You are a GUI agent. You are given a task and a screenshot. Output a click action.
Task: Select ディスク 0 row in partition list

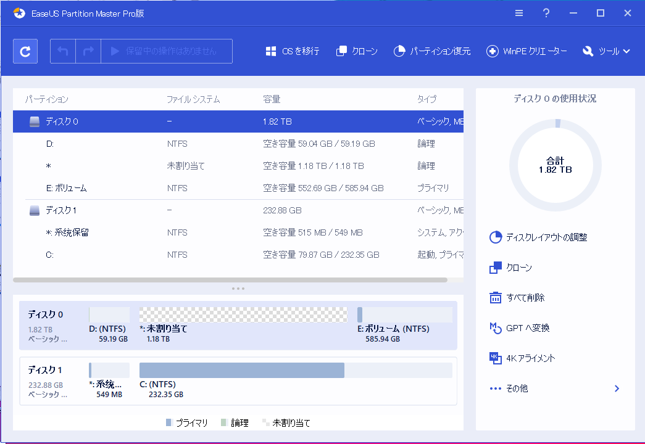(238, 121)
